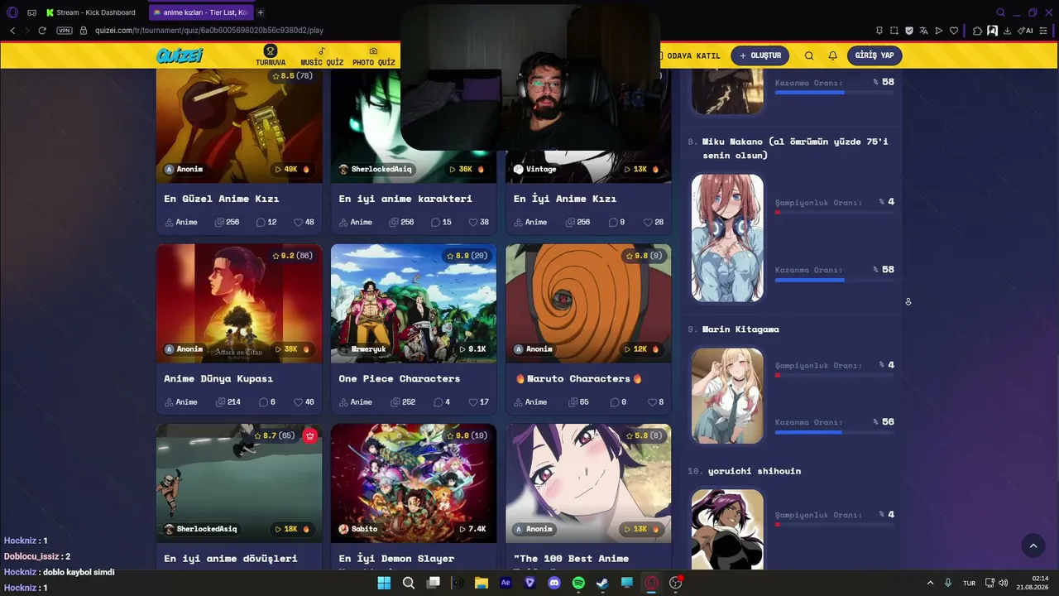This screenshot has height=596, width=1059.
Task: Open the Anime Dünya Kupası thumbnail
Action: 239,304
